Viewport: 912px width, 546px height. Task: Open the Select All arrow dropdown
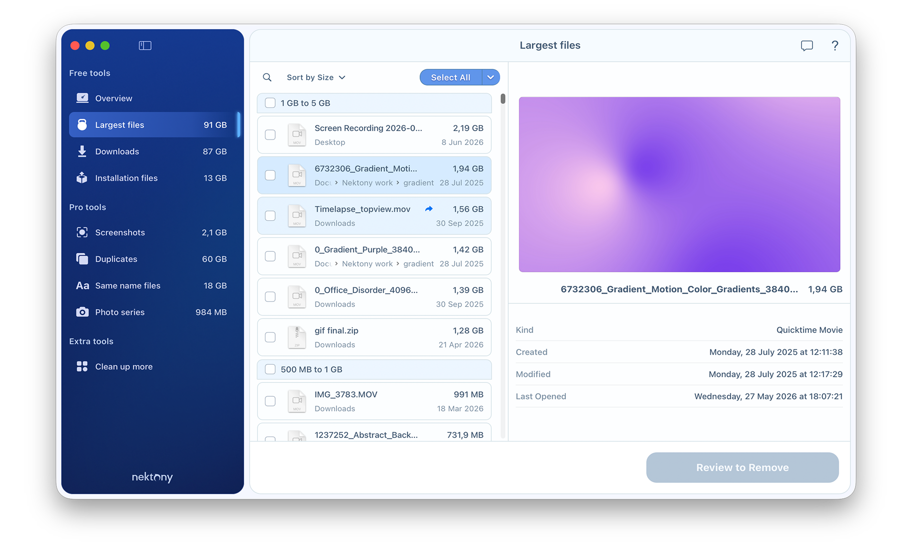click(x=491, y=77)
